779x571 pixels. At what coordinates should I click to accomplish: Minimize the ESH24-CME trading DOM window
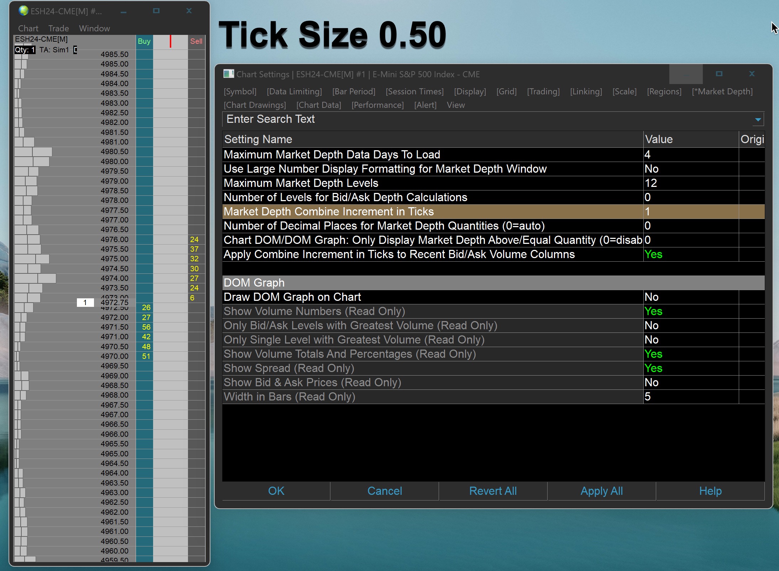coord(124,12)
